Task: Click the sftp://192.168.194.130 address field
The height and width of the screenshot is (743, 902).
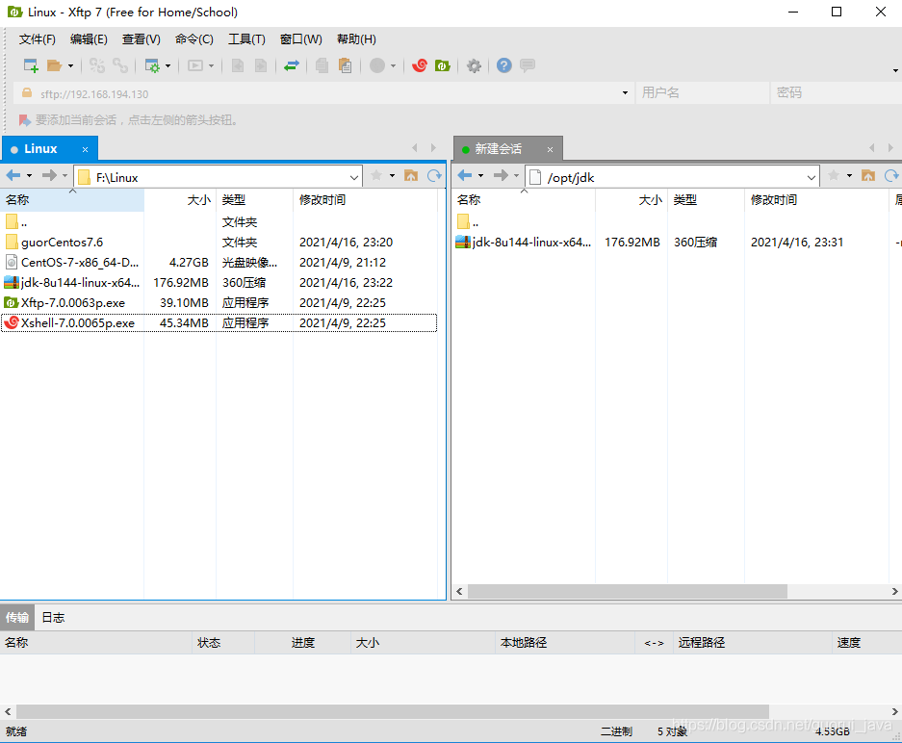Action: click(322, 93)
